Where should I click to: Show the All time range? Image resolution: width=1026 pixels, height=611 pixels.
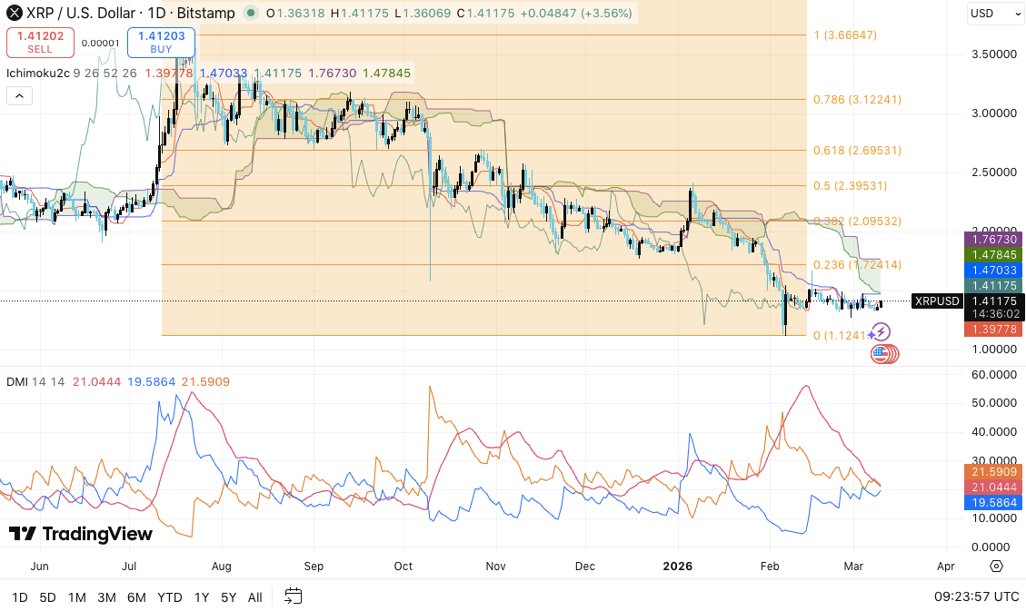tap(255, 597)
